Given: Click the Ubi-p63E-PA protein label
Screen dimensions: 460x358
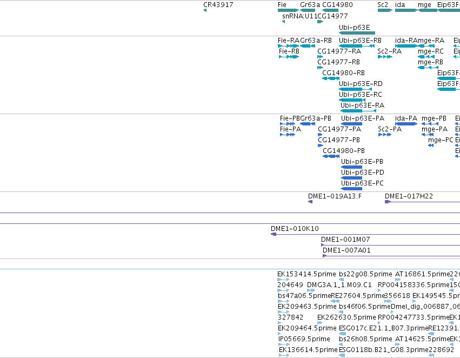Looking at the screenshot, I should [x=363, y=118].
